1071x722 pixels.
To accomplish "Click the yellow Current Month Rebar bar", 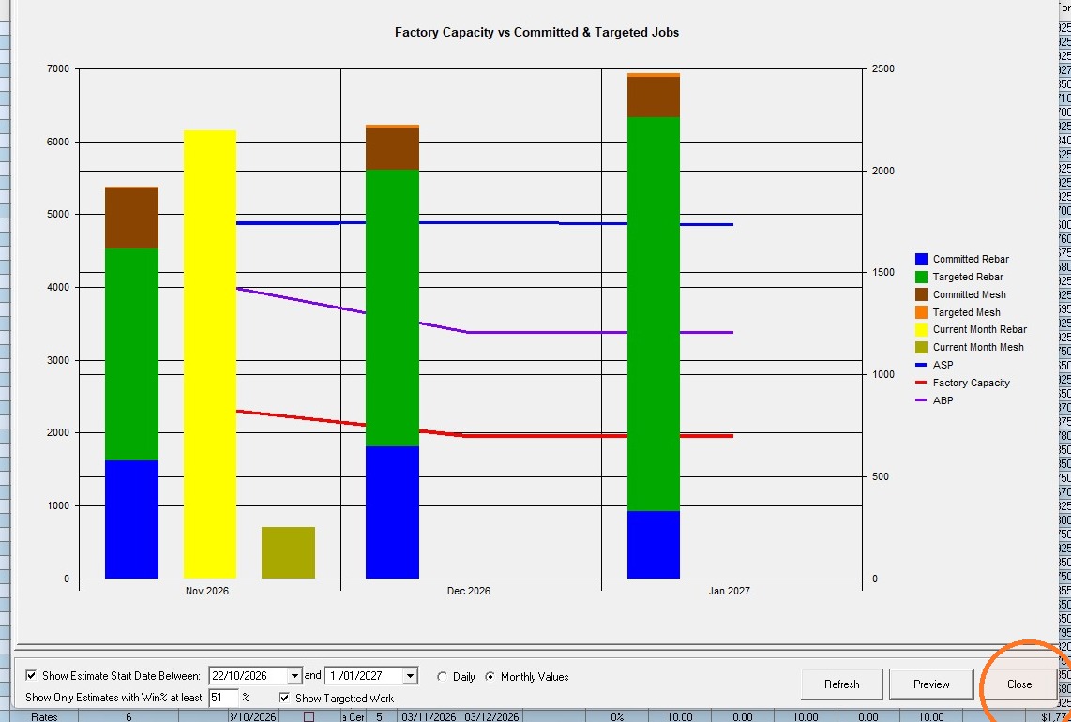I will click(x=210, y=353).
